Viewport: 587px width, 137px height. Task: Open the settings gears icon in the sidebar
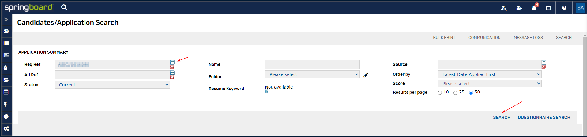tap(6, 129)
